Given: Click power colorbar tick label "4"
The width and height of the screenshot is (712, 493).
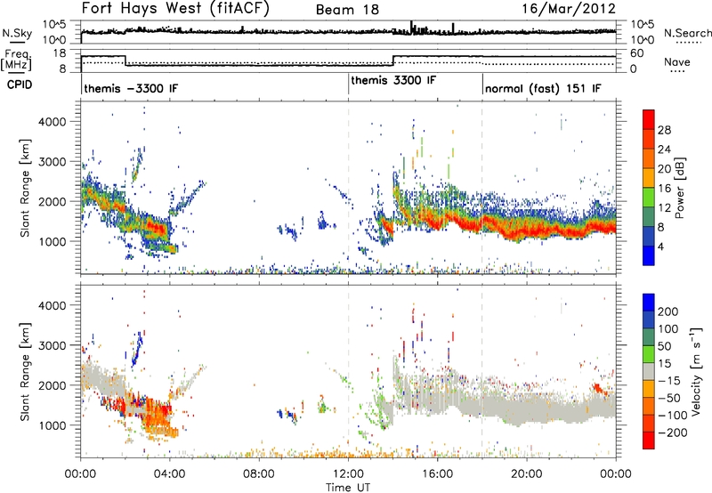Looking at the screenshot, I should 661,246.
